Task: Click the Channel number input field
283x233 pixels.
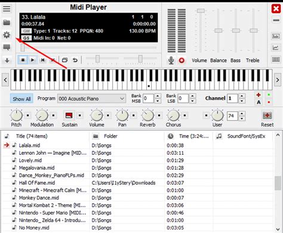Action: tap(232, 99)
